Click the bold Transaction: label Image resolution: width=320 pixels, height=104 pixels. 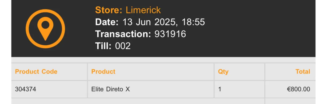point(123,34)
